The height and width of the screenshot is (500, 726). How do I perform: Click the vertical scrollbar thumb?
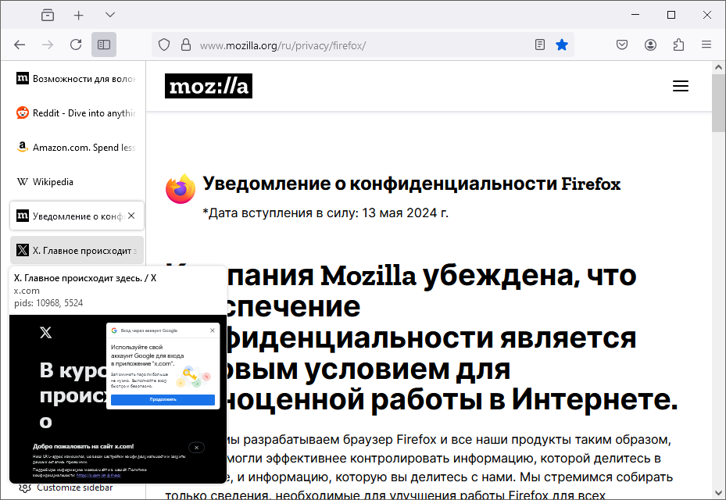pyautogui.click(x=719, y=103)
